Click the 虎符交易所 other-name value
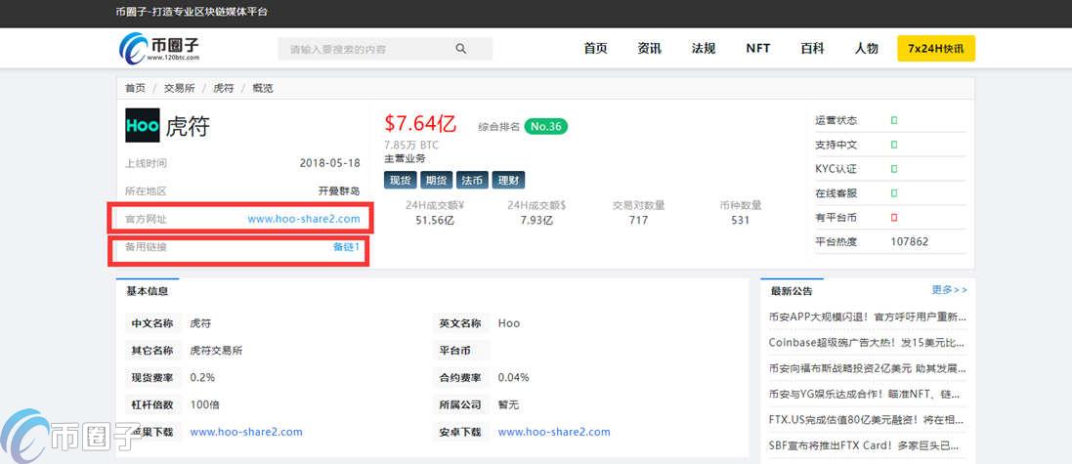The height and width of the screenshot is (464, 1072). coord(216,351)
